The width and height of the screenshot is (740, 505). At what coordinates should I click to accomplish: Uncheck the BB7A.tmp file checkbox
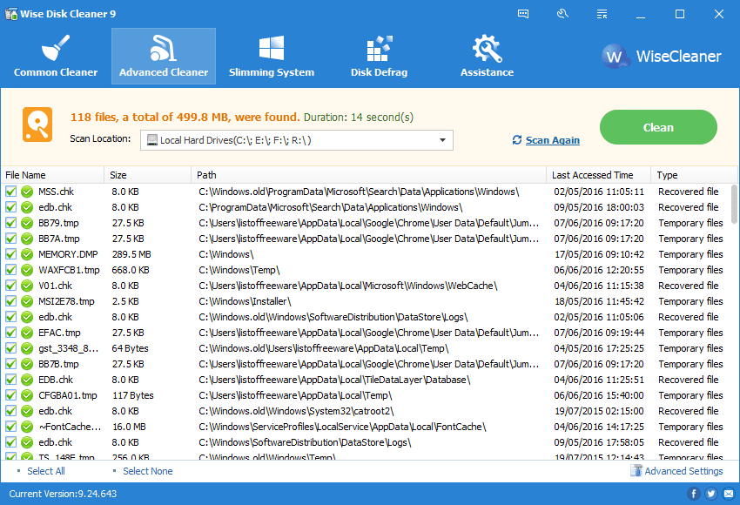click(x=10, y=239)
